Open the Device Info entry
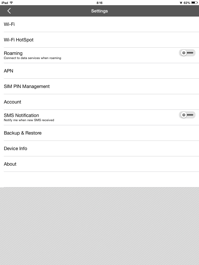 click(x=99, y=149)
